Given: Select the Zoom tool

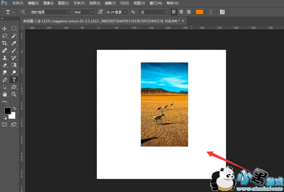Looking at the screenshot, I should click(x=14, y=94).
